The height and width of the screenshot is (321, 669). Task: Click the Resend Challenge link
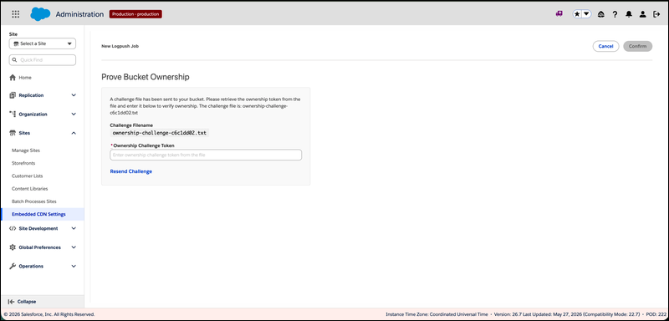point(131,171)
